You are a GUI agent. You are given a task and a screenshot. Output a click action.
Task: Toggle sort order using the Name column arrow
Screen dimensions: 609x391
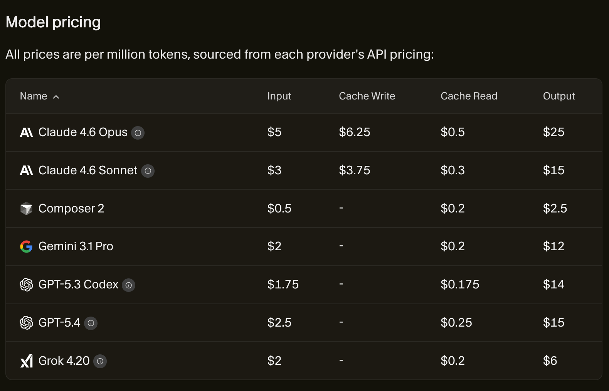coord(56,97)
